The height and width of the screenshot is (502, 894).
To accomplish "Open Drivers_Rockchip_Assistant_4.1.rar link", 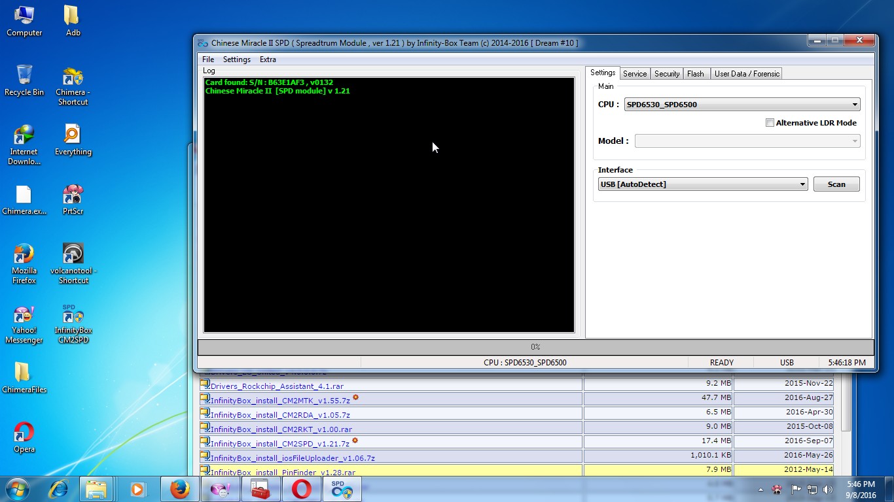I will pyautogui.click(x=277, y=386).
